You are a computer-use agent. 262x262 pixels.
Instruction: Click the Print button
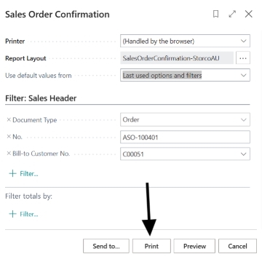point(151,246)
